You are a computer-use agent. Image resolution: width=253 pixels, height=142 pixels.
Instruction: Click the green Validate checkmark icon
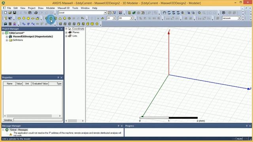(134, 13)
